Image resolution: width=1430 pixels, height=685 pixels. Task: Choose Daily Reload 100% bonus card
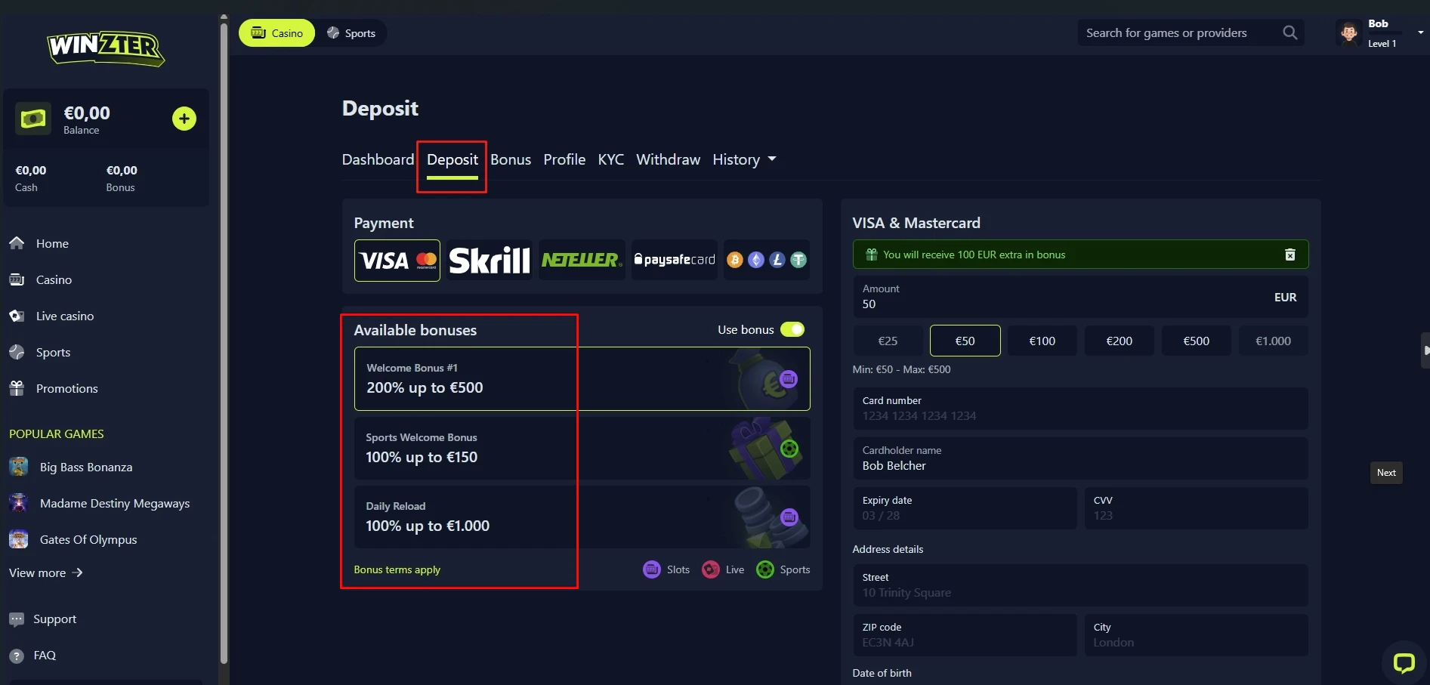coord(582,517)
